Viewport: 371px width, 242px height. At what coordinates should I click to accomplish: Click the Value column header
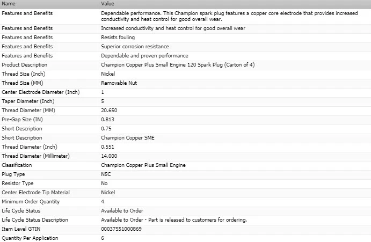coord(108,4)
